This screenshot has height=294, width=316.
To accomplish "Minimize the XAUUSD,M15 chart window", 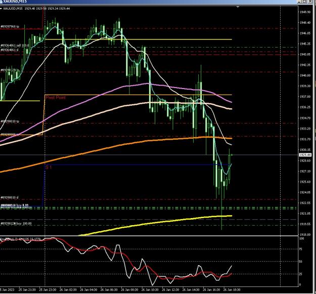I will coord(299,2).
